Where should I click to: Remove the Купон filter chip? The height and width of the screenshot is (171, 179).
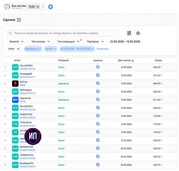pyautogui.click(x=55, y=49)
